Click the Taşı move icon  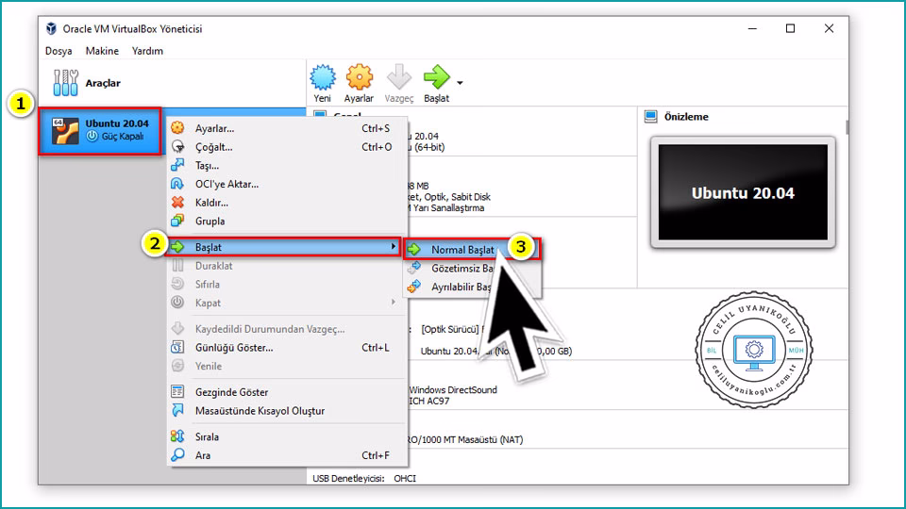coord(177,165)
